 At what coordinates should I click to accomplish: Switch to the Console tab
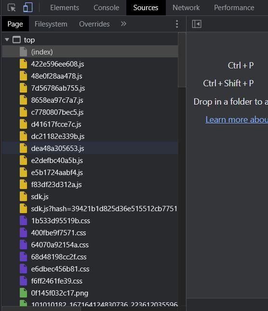click(106, 8)
